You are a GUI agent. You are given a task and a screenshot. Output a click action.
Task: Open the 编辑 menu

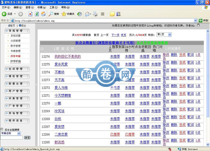click(x=18, y=7)
